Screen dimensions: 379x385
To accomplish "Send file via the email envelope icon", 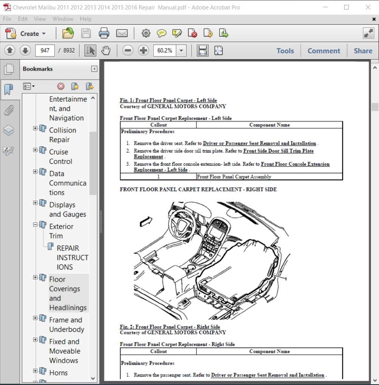I will point(122,33).
